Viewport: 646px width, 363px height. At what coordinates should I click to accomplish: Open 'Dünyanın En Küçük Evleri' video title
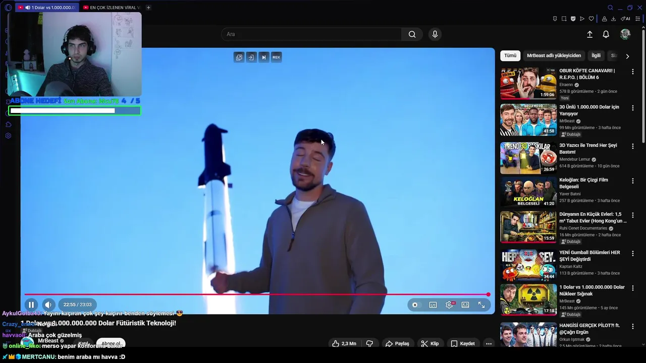click(593, 217)
